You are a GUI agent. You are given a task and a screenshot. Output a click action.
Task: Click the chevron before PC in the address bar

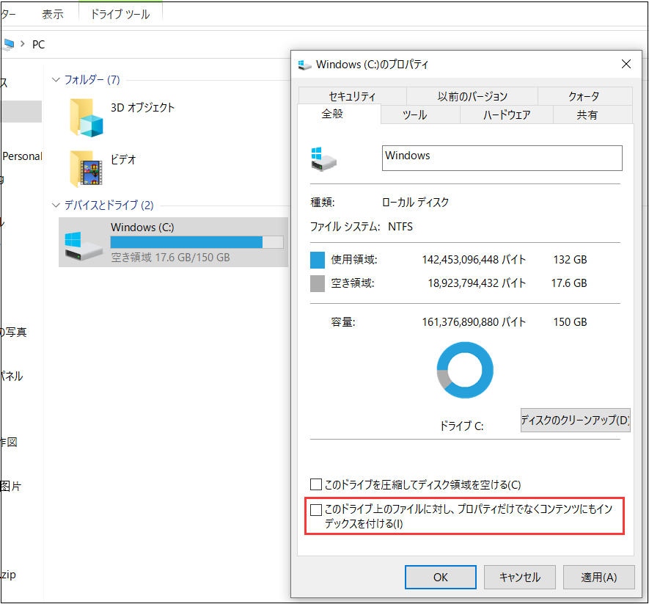[22, 43]
